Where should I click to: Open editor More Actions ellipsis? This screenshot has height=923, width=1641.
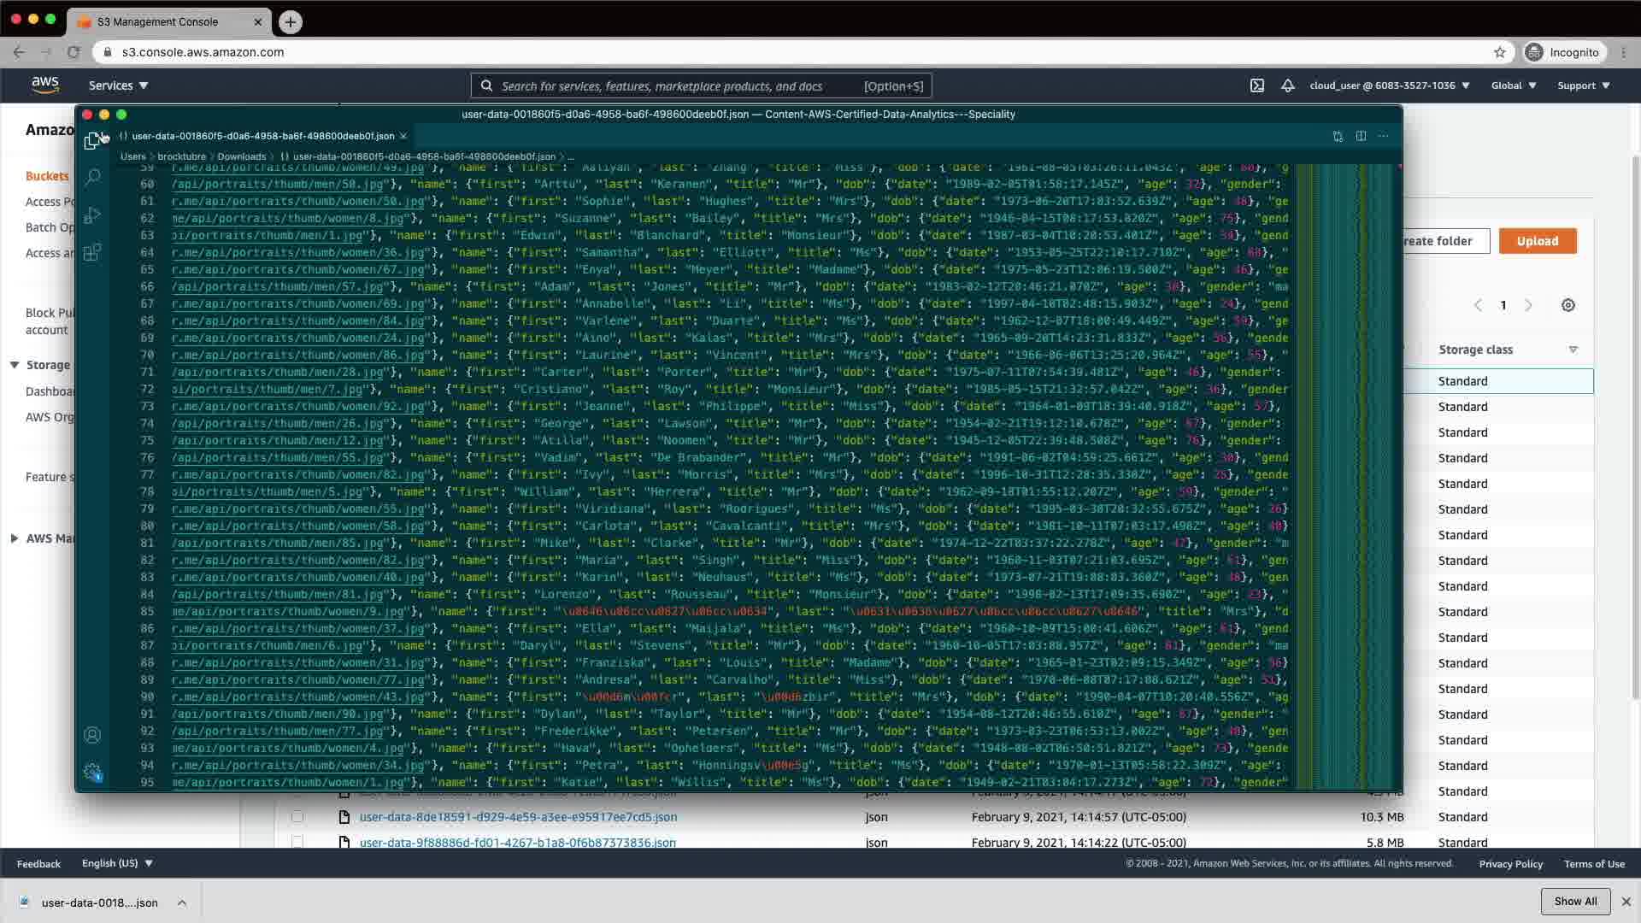(x=1384, y=136)
